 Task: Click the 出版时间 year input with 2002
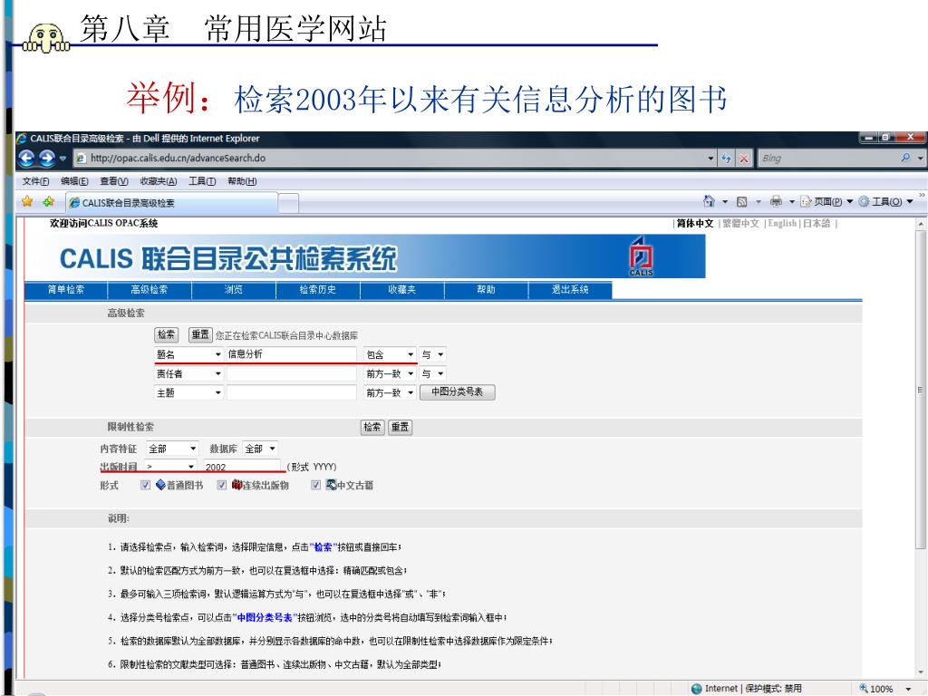click(242, 467)
